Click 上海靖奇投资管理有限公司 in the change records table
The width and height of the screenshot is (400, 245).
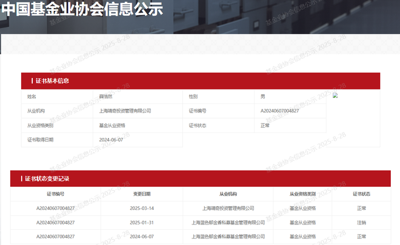pyautogui.click(x=228, y=208)
